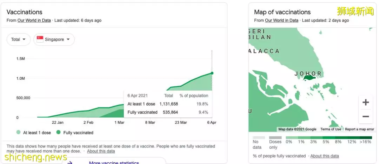Click the >16% dark green legend swatch
The height and width of the screenshot is (164, 379).
point(365,138)
